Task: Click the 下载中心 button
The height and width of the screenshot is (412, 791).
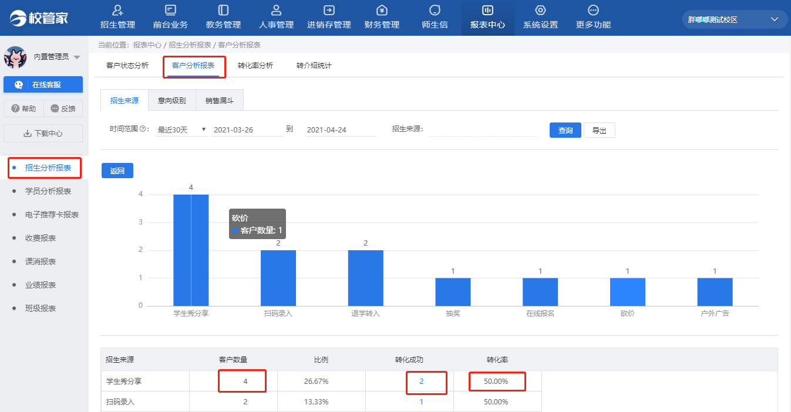Action: click(43, 134)
